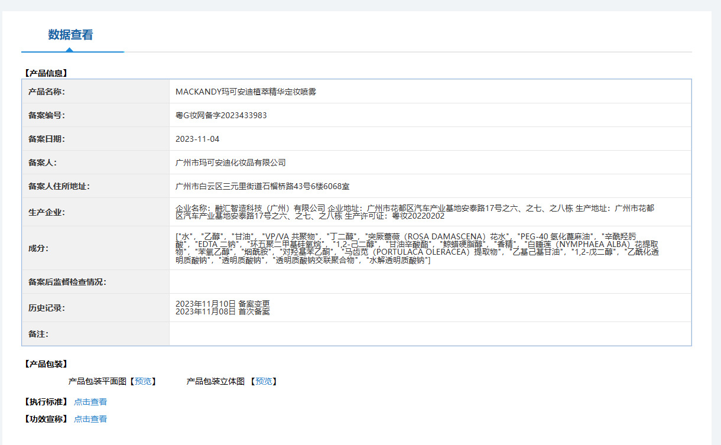Image resolution: width=721 pixels, height=445 pixels.
Task: Open 点击查看 link next to 执行标准
Action: pos(90,402)
